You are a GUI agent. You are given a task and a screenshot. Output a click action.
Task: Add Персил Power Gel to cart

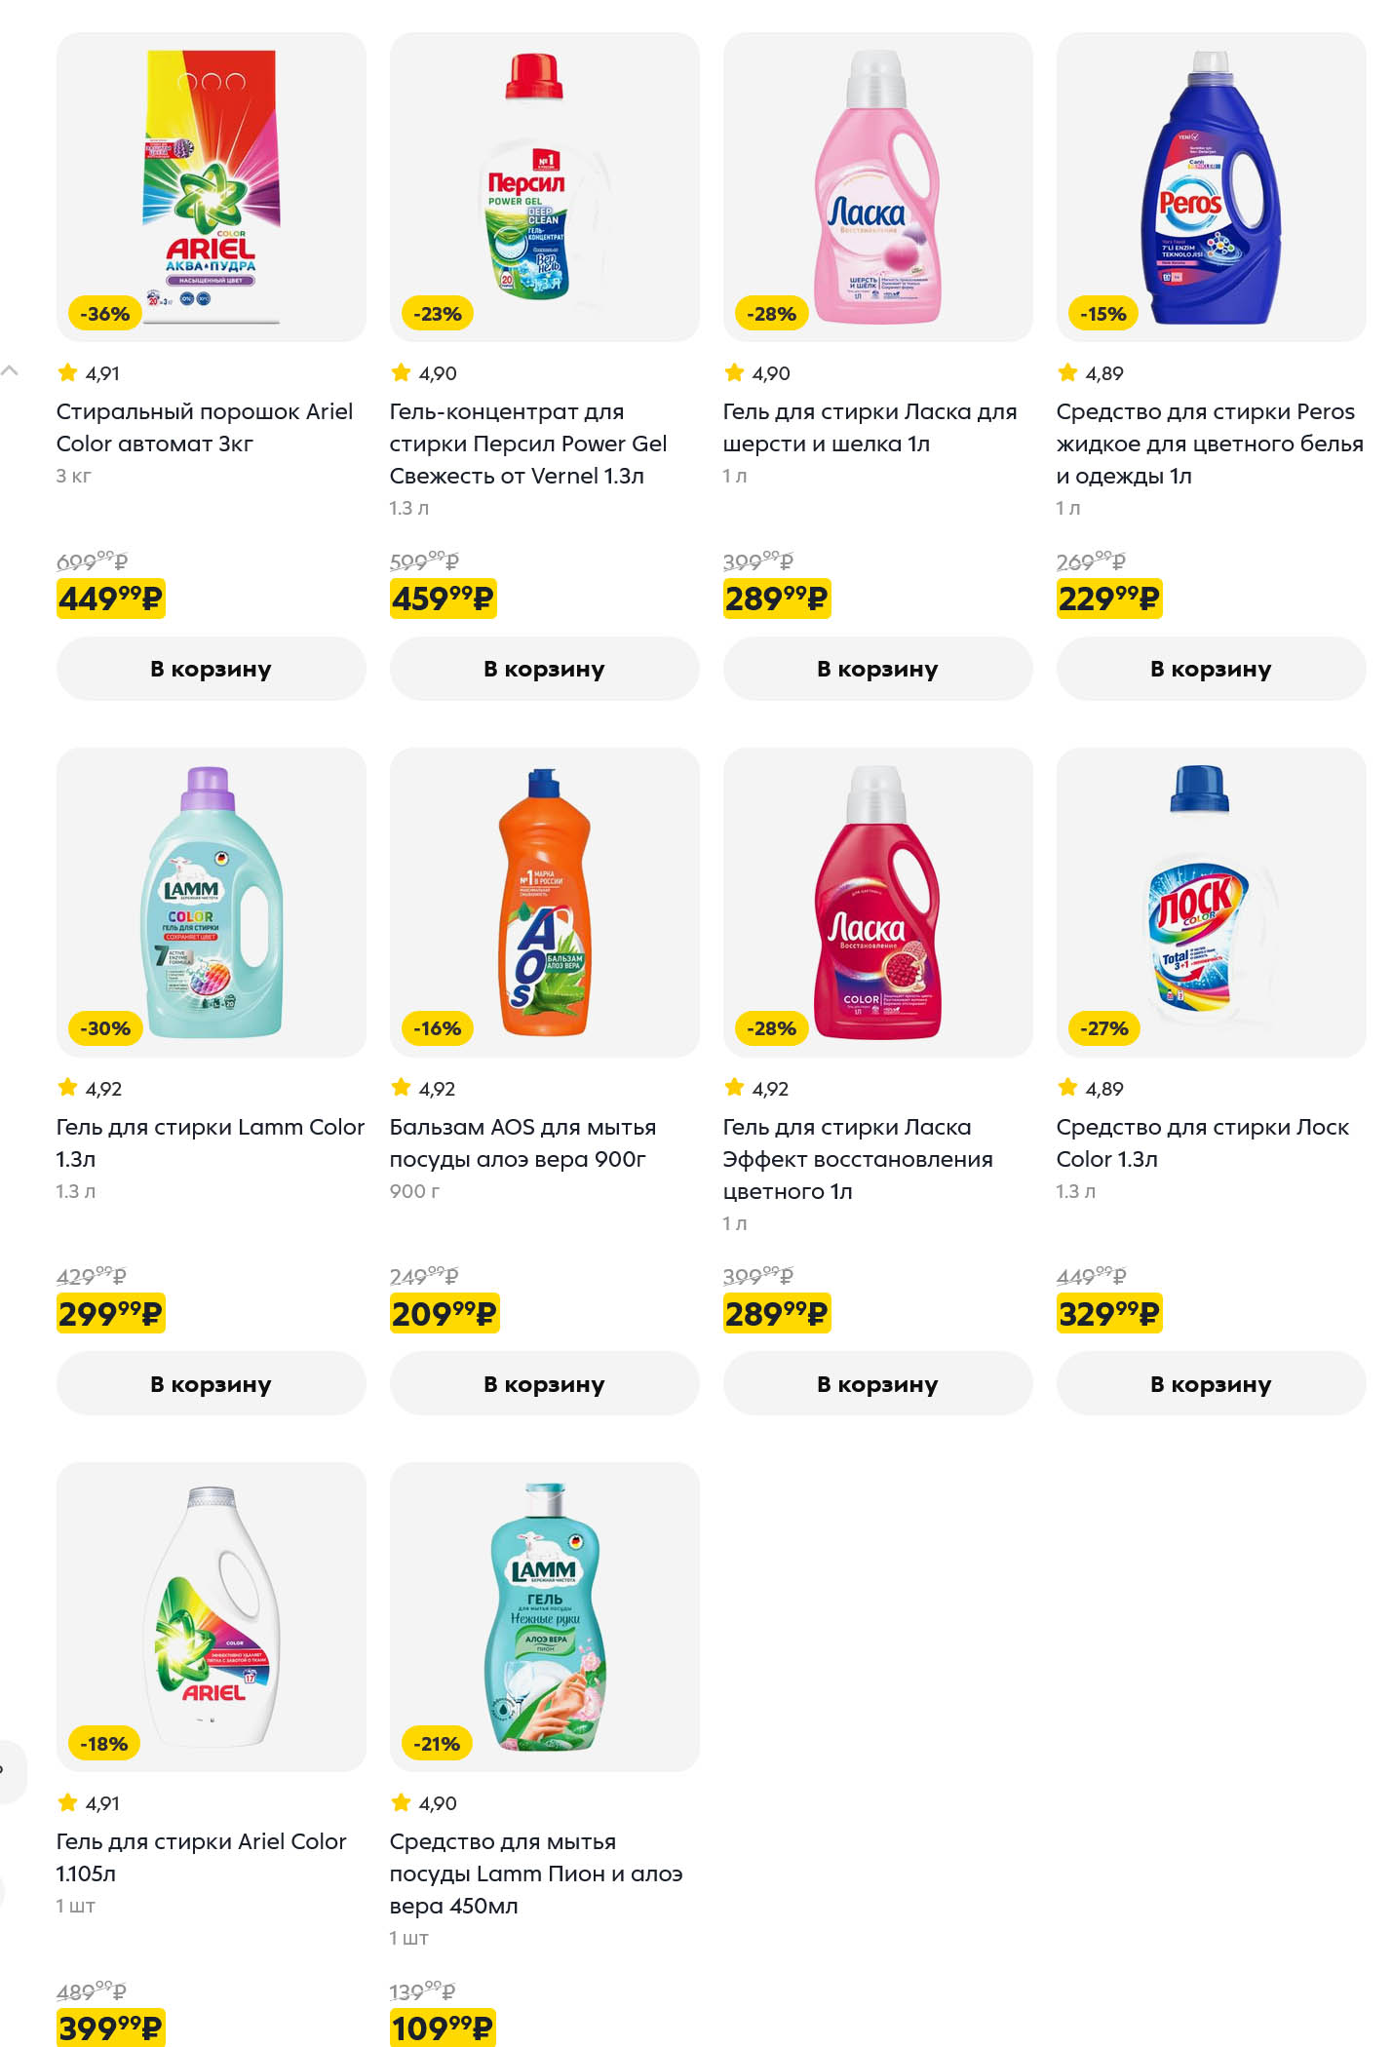544,669
